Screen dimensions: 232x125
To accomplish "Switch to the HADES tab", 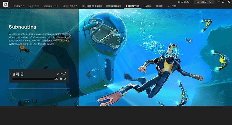I will pyautogui.click(x=147, y=6).
